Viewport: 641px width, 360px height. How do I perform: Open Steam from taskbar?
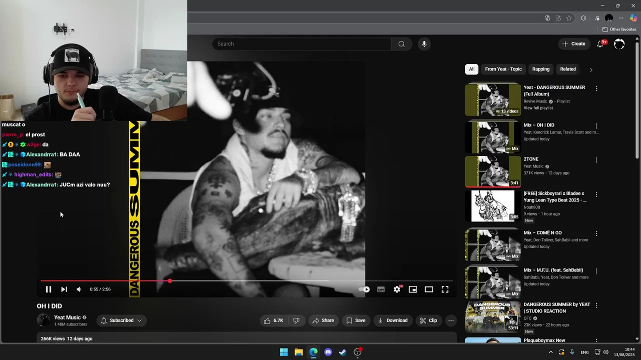click(343, 352)
